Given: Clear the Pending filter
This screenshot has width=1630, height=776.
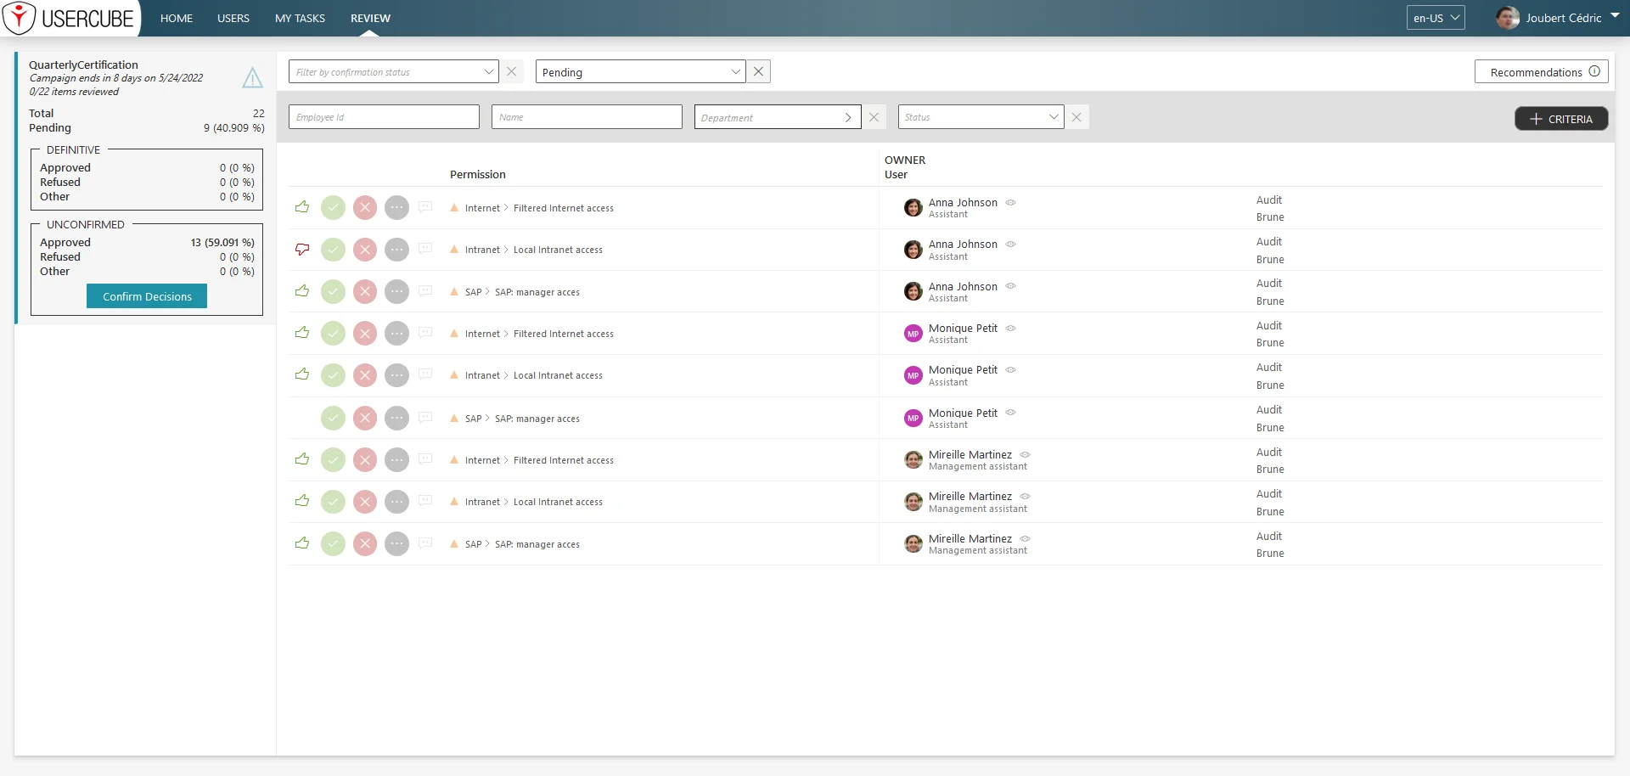Looking at the screenshot, I should tap(758, 72).
